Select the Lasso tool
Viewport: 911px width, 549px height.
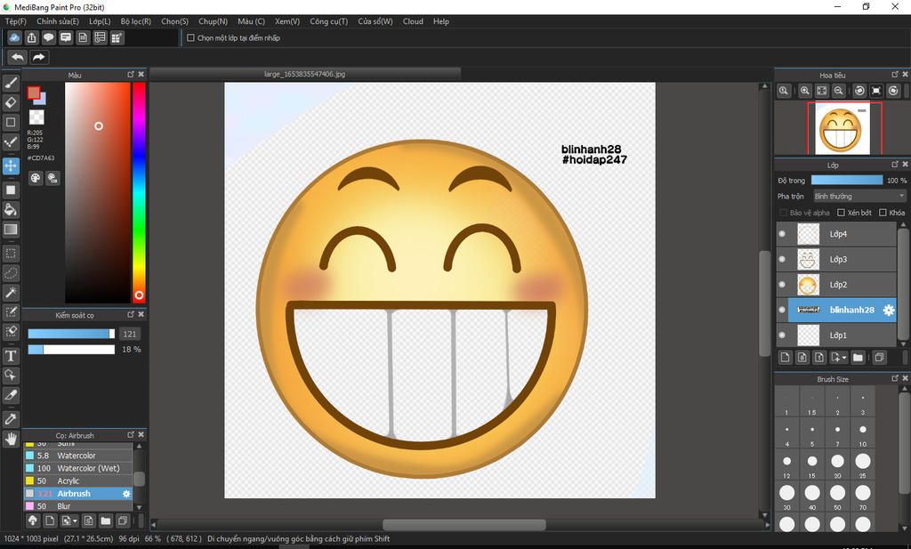[11, 273]
